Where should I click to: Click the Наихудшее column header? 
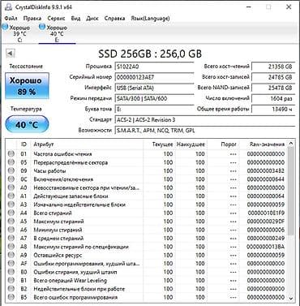pyautogui.click(x=191, y=144)
